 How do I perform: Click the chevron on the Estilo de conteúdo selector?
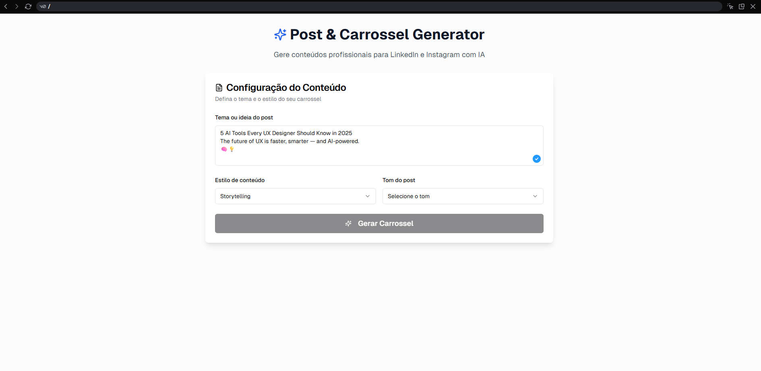[x=367, y=196]
